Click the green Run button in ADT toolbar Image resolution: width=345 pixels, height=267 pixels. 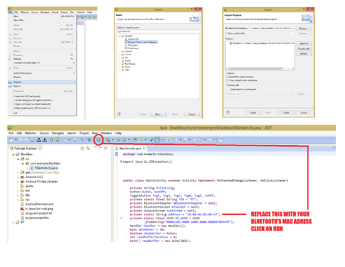click(99, 140)
